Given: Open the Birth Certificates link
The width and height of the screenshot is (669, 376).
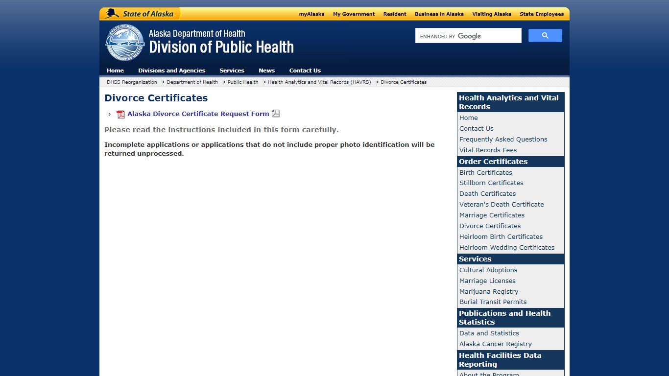Looking at the screenshot, I should click(486, 173).
